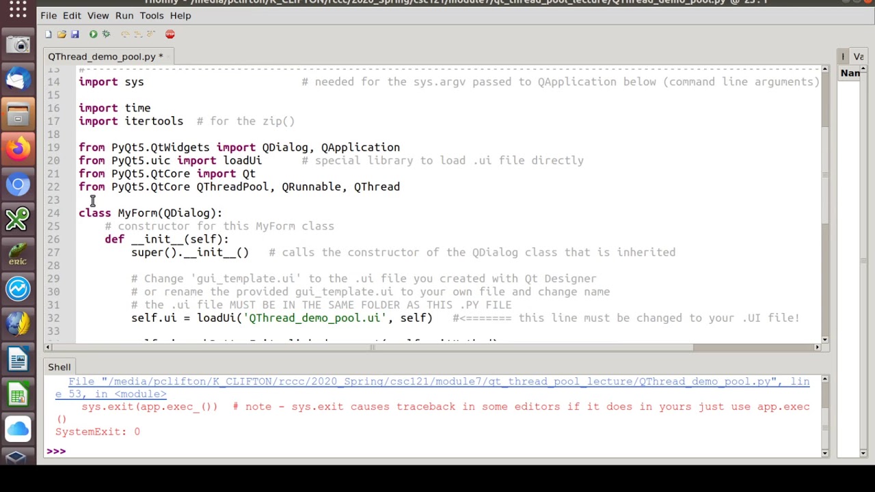Click the Step out toolbar icon

(x=150, y=34)
